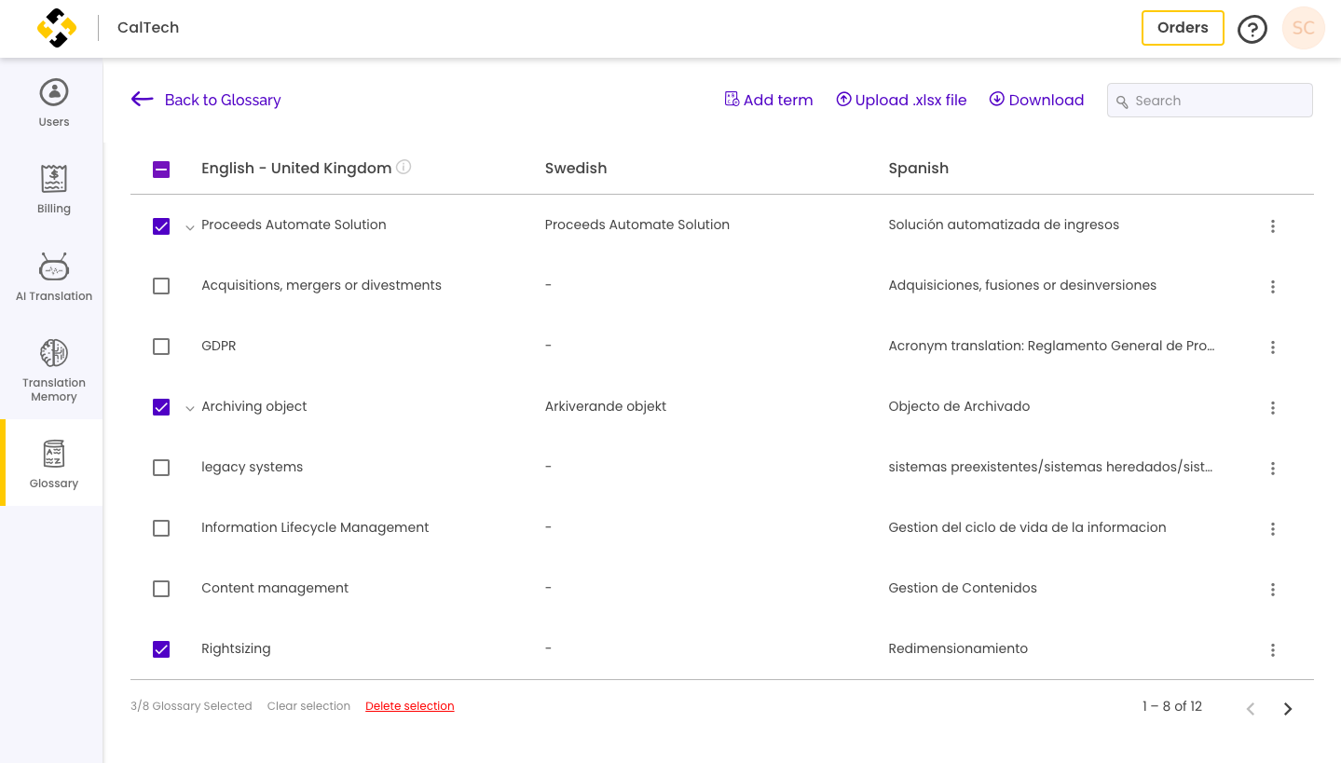1341x763 pixels.
Task: Uncheck the Rightsizing checkbox
Action: [161, 649]
